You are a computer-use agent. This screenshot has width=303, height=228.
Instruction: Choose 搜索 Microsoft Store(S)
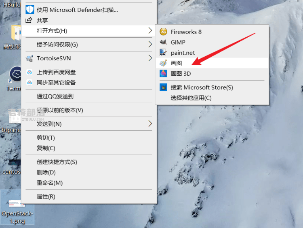(x=212, y=87)
